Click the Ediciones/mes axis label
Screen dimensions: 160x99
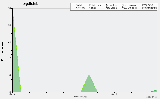coord(2,51)
